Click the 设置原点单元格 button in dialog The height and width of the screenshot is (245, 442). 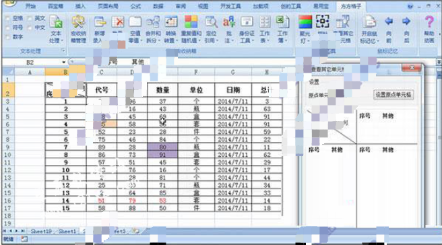point(393,95)
